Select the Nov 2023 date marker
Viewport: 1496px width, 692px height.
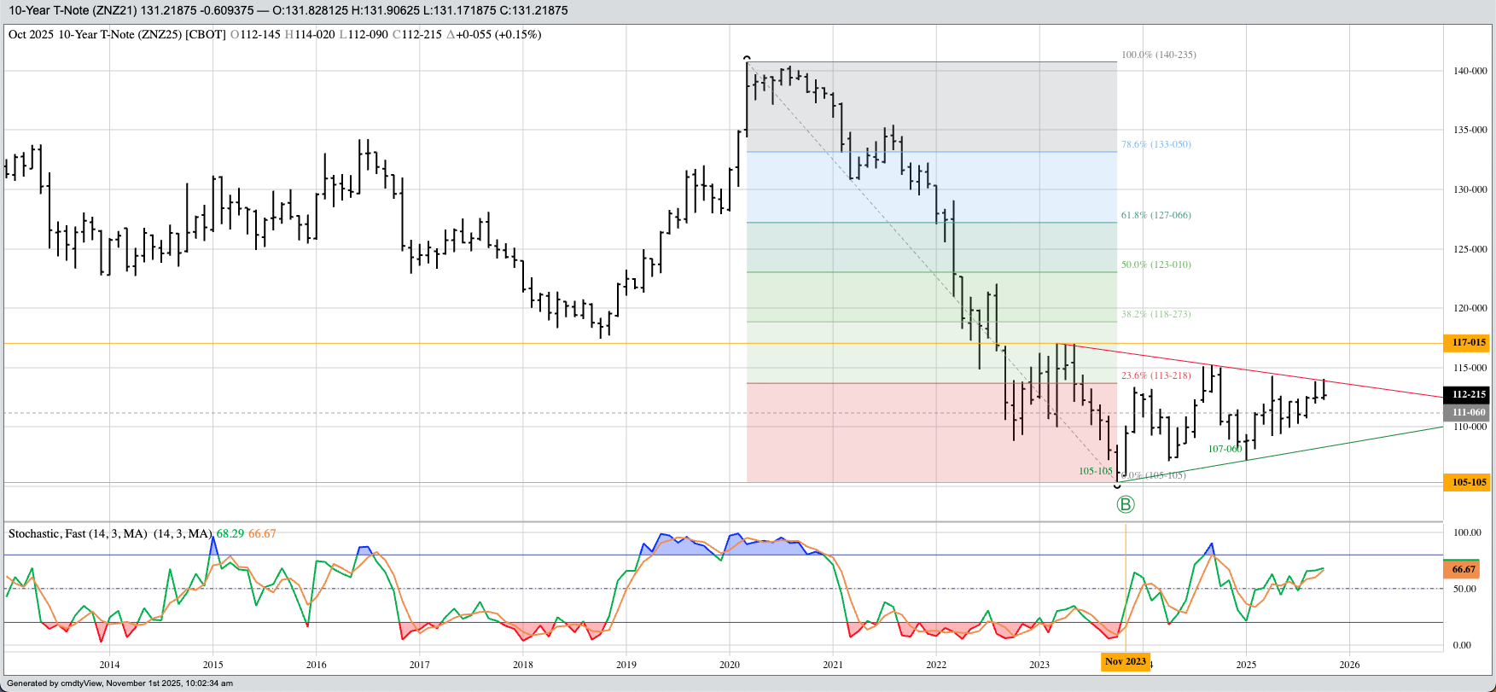point(1125,661)
